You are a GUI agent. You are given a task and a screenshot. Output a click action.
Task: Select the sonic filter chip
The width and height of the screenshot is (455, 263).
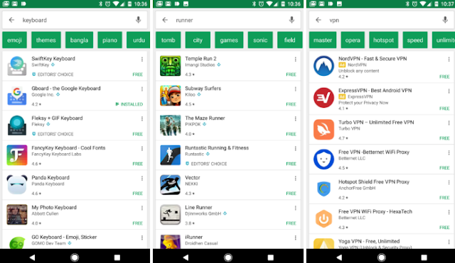tap(260, 40)
